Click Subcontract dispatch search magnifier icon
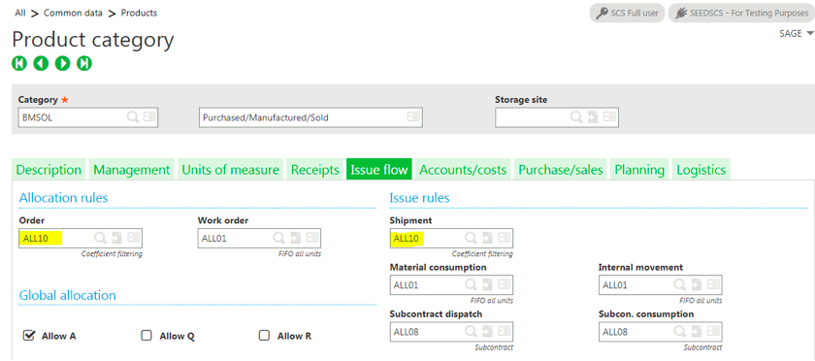The image size is (815, 361). coord(471,331)
